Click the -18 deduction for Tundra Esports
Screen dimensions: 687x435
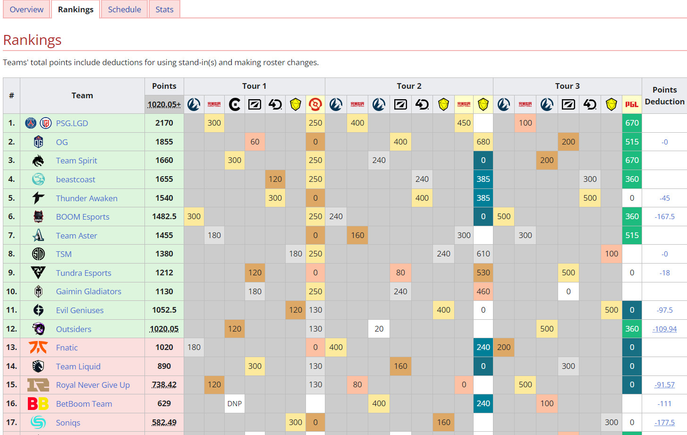[x=665, y=273]
